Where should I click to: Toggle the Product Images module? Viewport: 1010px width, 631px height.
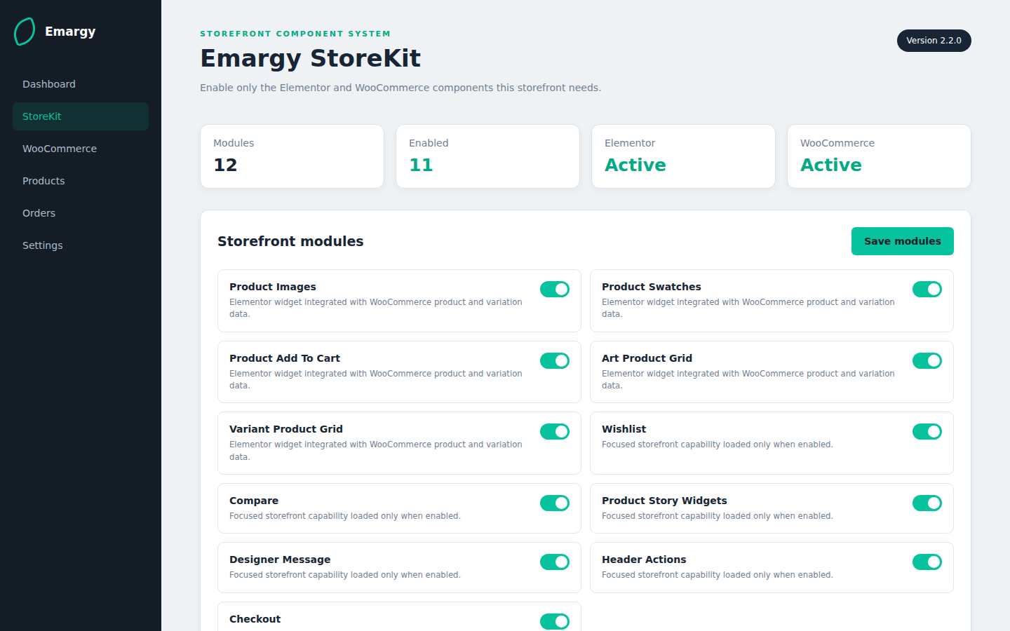[555, 289]
